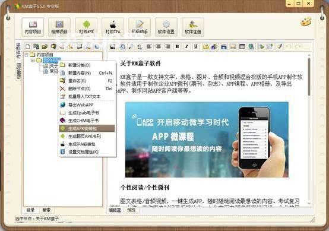Choose 导出WebAPP from context menu

point(87,105)
